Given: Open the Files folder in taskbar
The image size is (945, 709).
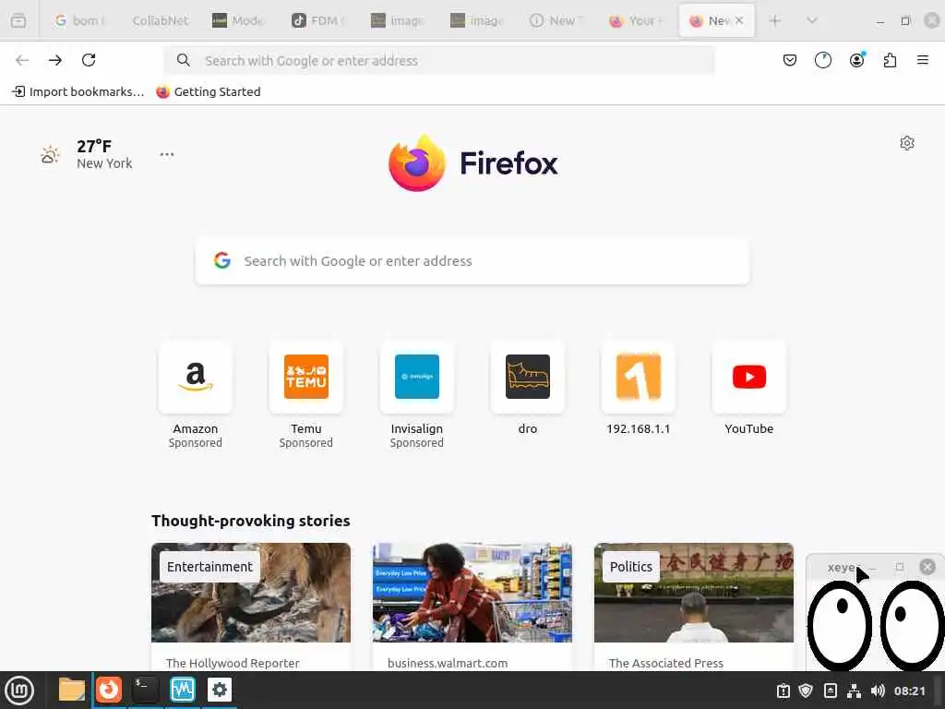Looking at the screenshot, I should (72, 690).
